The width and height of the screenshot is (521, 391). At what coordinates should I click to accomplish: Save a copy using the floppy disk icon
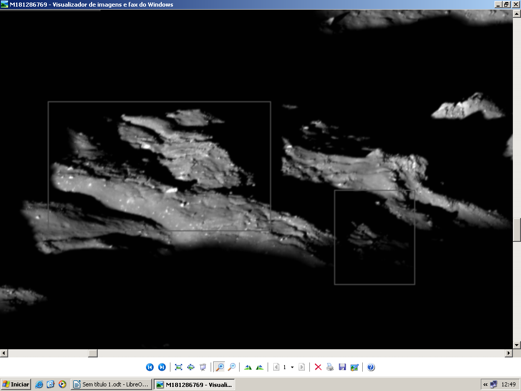point(342,367)
